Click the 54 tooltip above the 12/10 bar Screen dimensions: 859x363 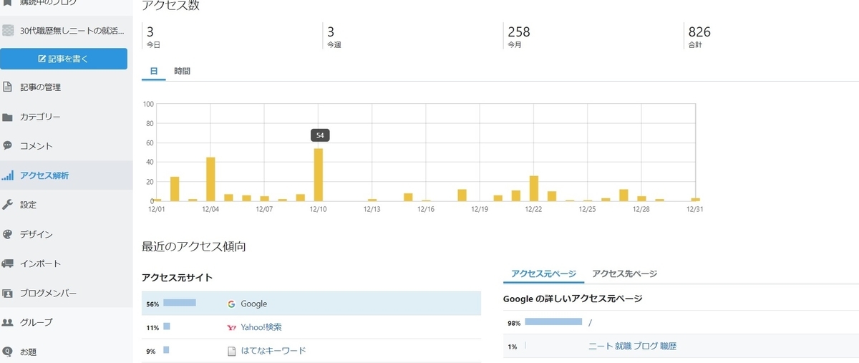point(320,135)
